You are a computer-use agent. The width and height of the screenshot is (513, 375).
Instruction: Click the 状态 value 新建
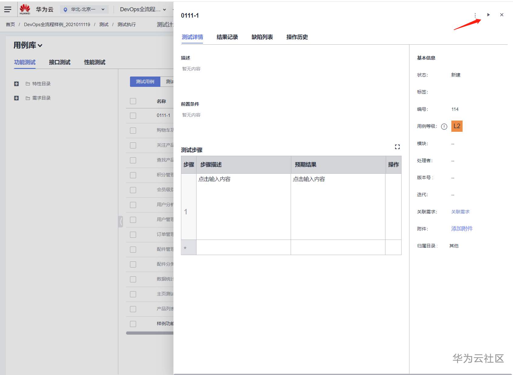456,75
